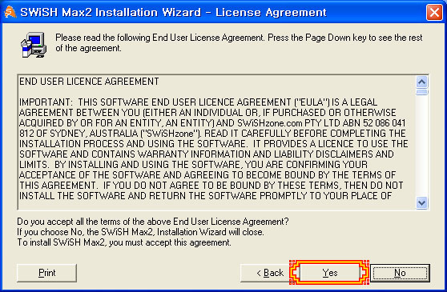The height and width of the screenshot is (292, 447).
Task: Click the license scrollbar up arrow
Action: click(421, 82)
